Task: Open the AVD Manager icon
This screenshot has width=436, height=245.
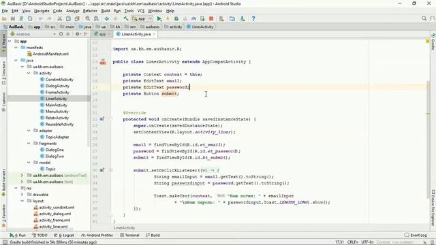Action: [221, 18]
